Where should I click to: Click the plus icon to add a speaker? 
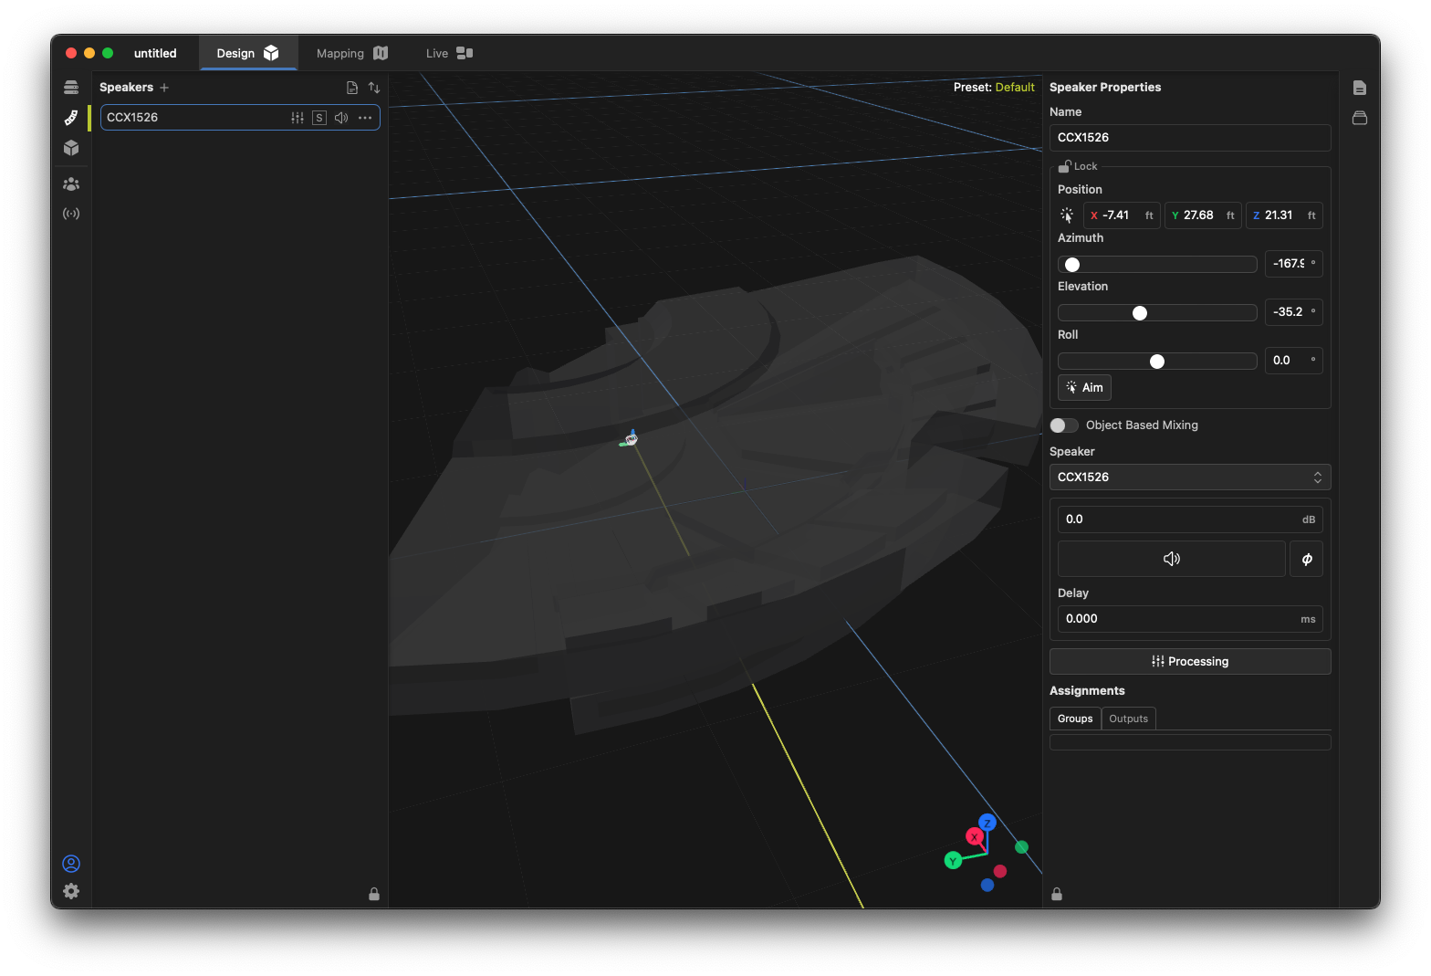(164, 88)
